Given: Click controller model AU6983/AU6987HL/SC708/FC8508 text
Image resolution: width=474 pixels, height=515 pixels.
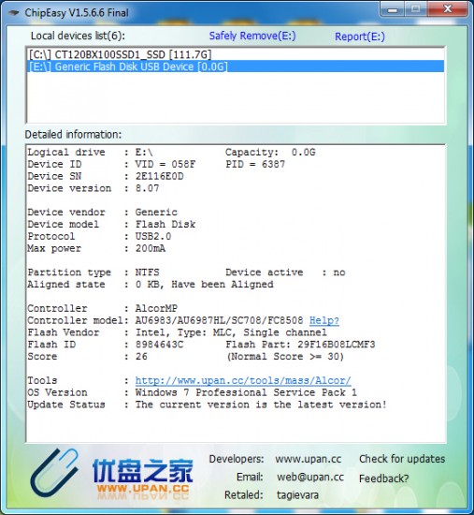Looking at the screenshot, I should [219, 320].
